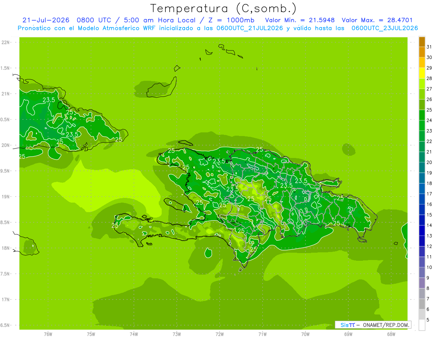Click legend value 14 on the colorbar
The width and height of the screenshot is (439, 339).
tap(429, 225)
